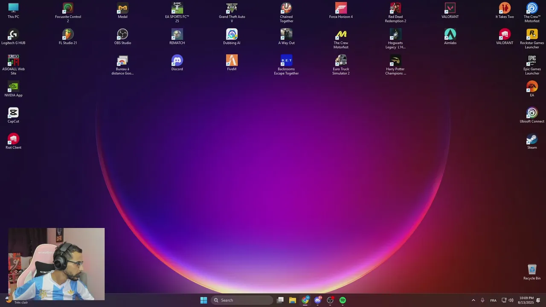The width and height of the screenshot is (546, 307).
Task: Open Chained Together game shortcut
Action: pyautogui.click(x=286, y=12)
